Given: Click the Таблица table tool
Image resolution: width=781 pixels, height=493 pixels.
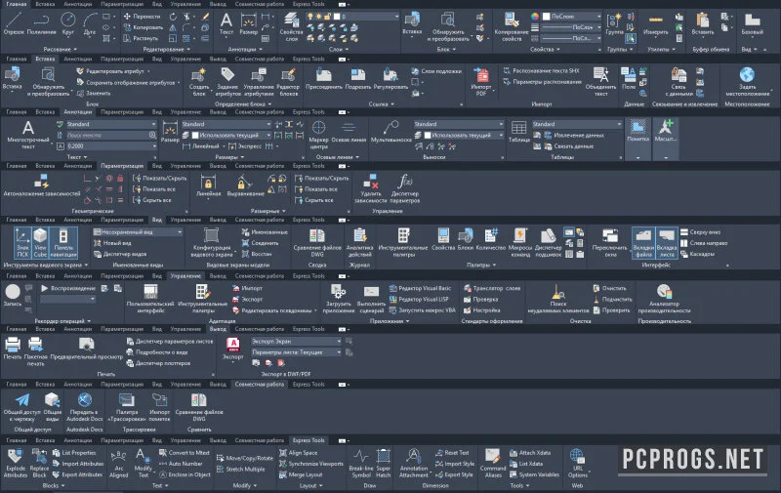Looking at the screenshot, I should pyautogui.click(x=519, y=132).
